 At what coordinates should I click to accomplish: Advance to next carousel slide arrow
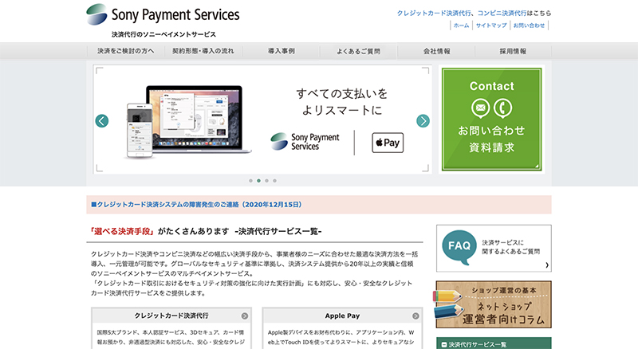(423, 121)
